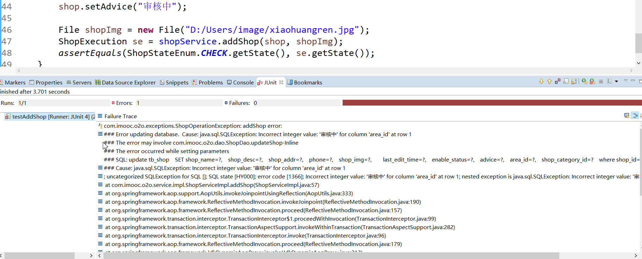Toggle Show Failures Only filter
642x259 pixels.
[558, 82]
